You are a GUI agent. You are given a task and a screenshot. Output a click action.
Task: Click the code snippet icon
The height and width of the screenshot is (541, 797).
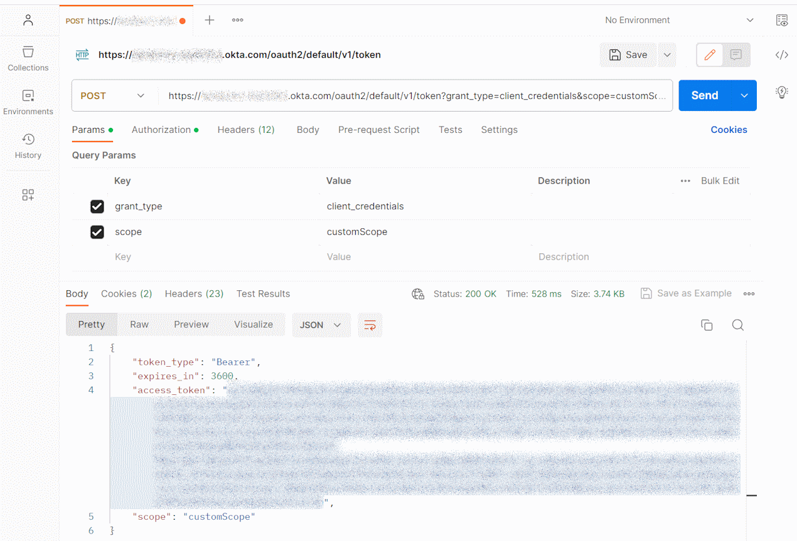[x=781, y=55]
